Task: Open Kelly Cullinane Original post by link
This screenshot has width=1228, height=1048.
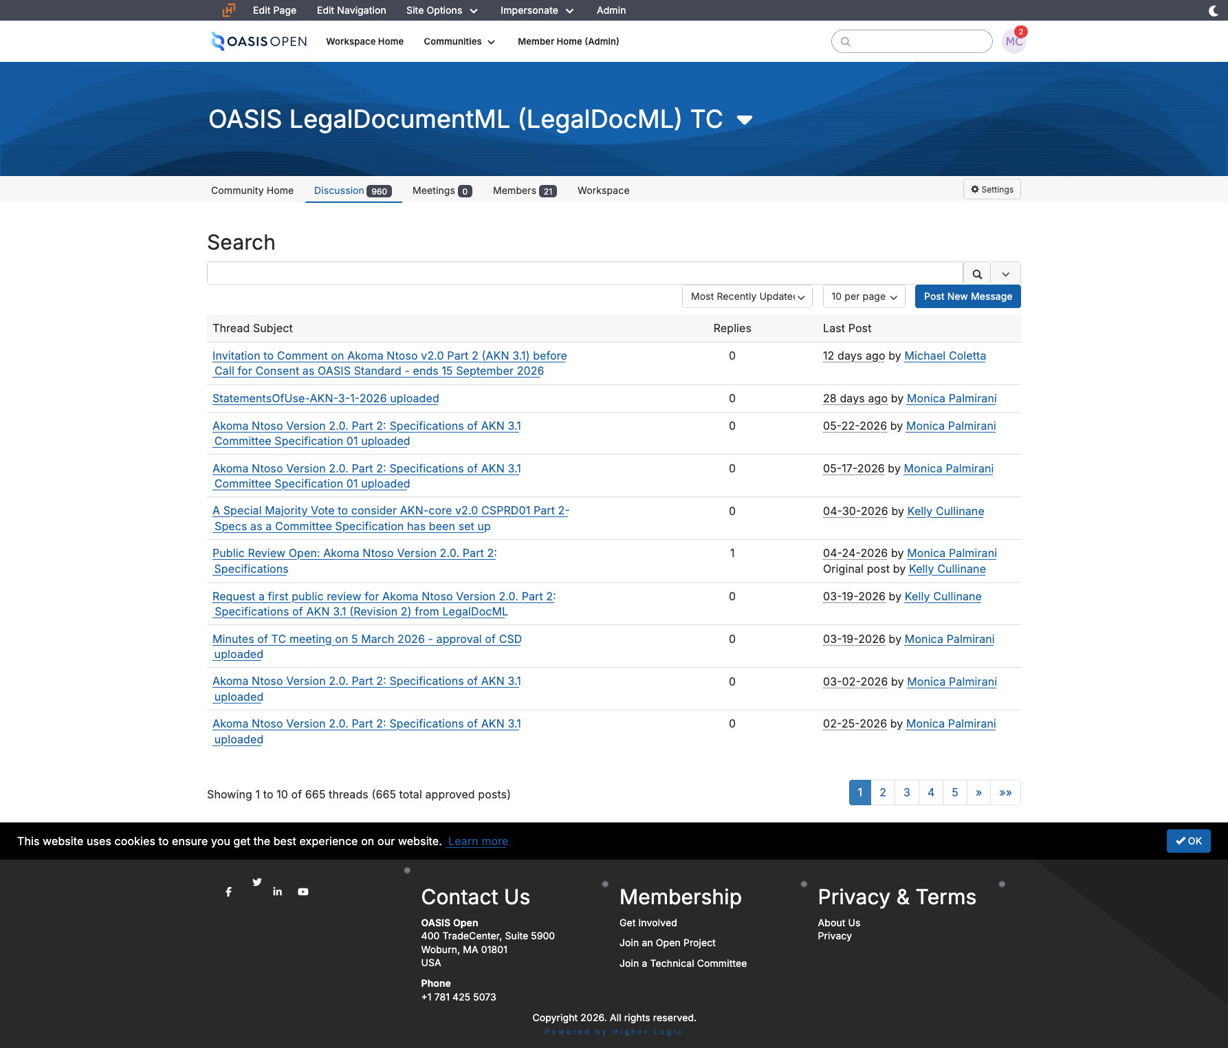Action: pos(947,569)
